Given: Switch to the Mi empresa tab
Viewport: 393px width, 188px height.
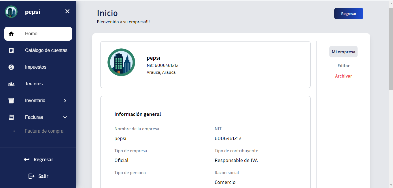Looking at the screenshot, I should (x=343, y=52).
